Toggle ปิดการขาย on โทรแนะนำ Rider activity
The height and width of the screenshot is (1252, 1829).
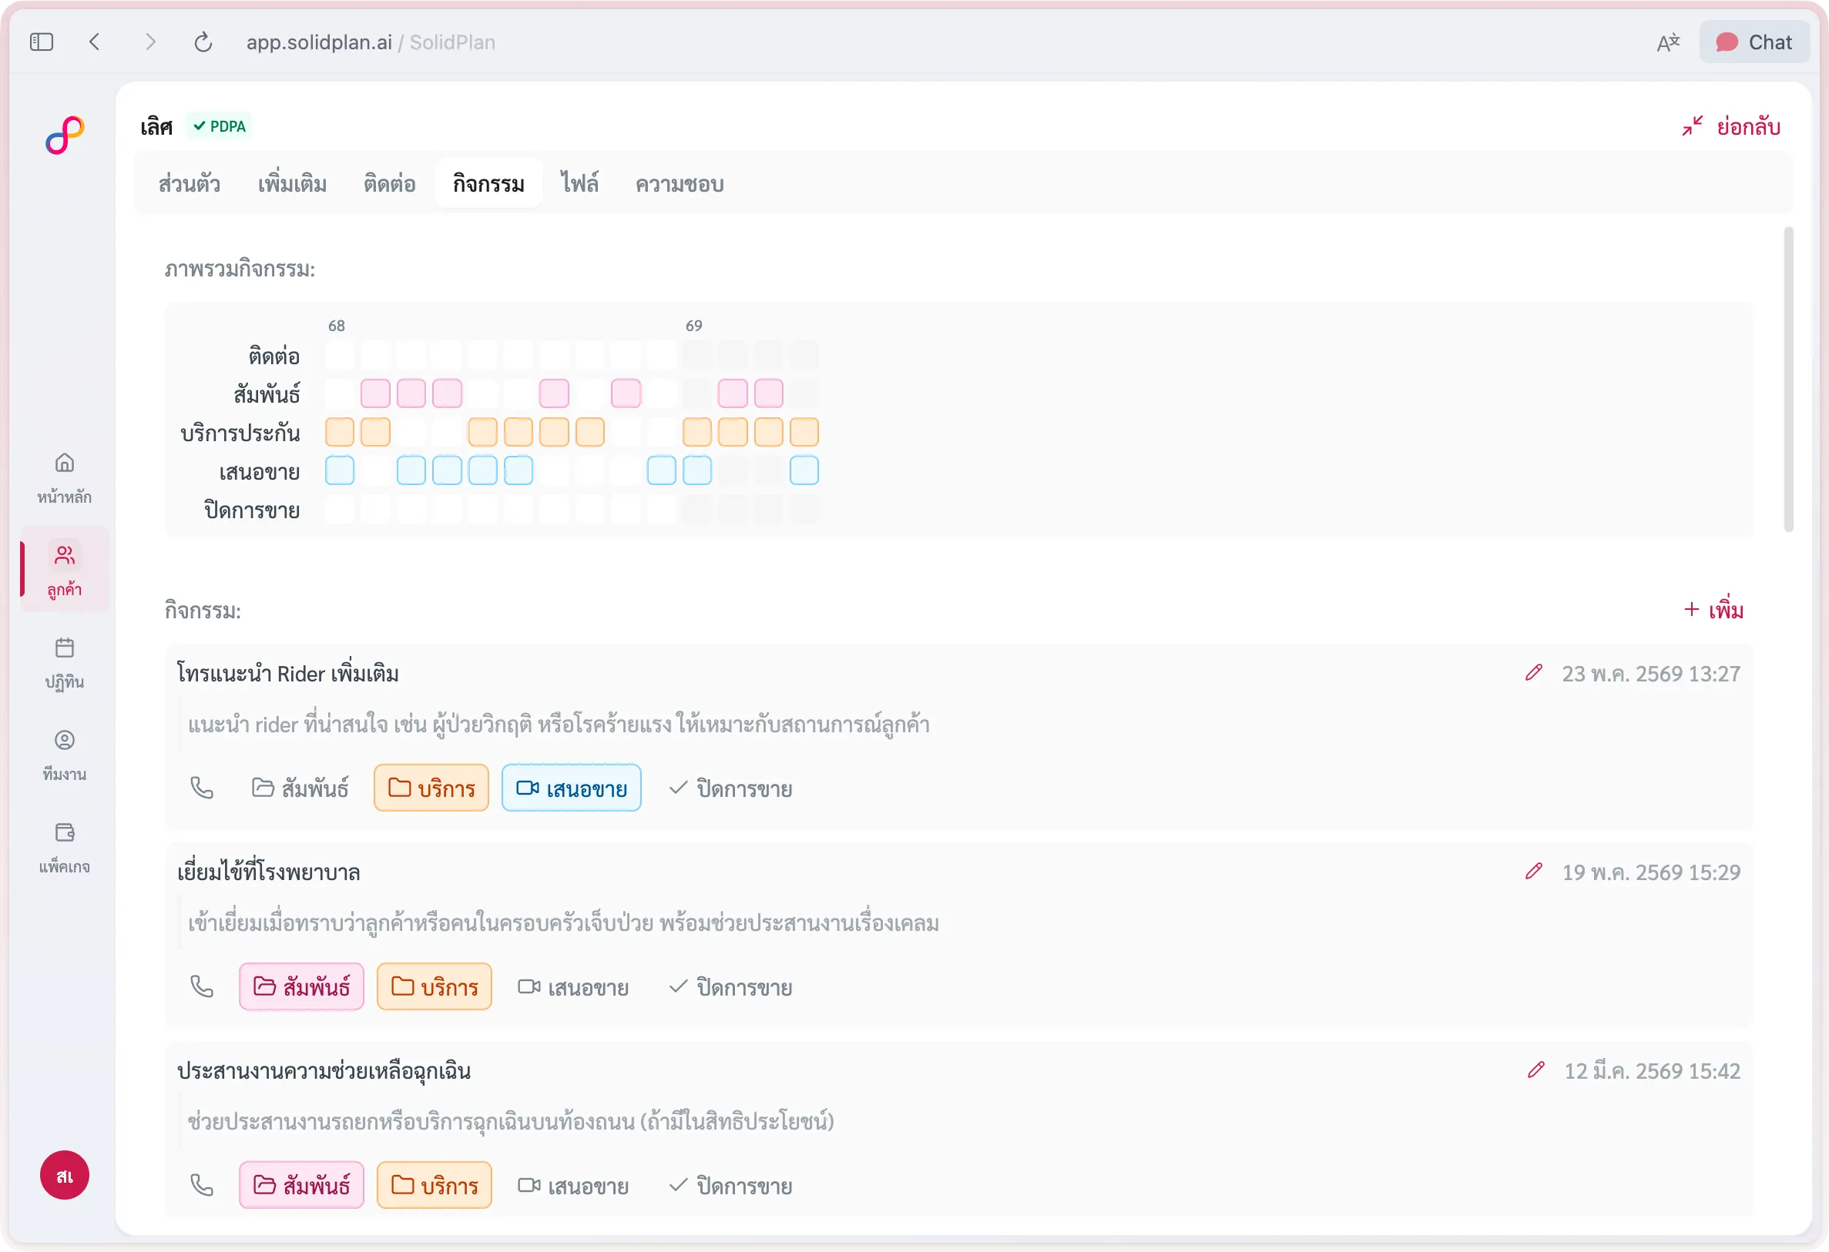pos(730,787)
